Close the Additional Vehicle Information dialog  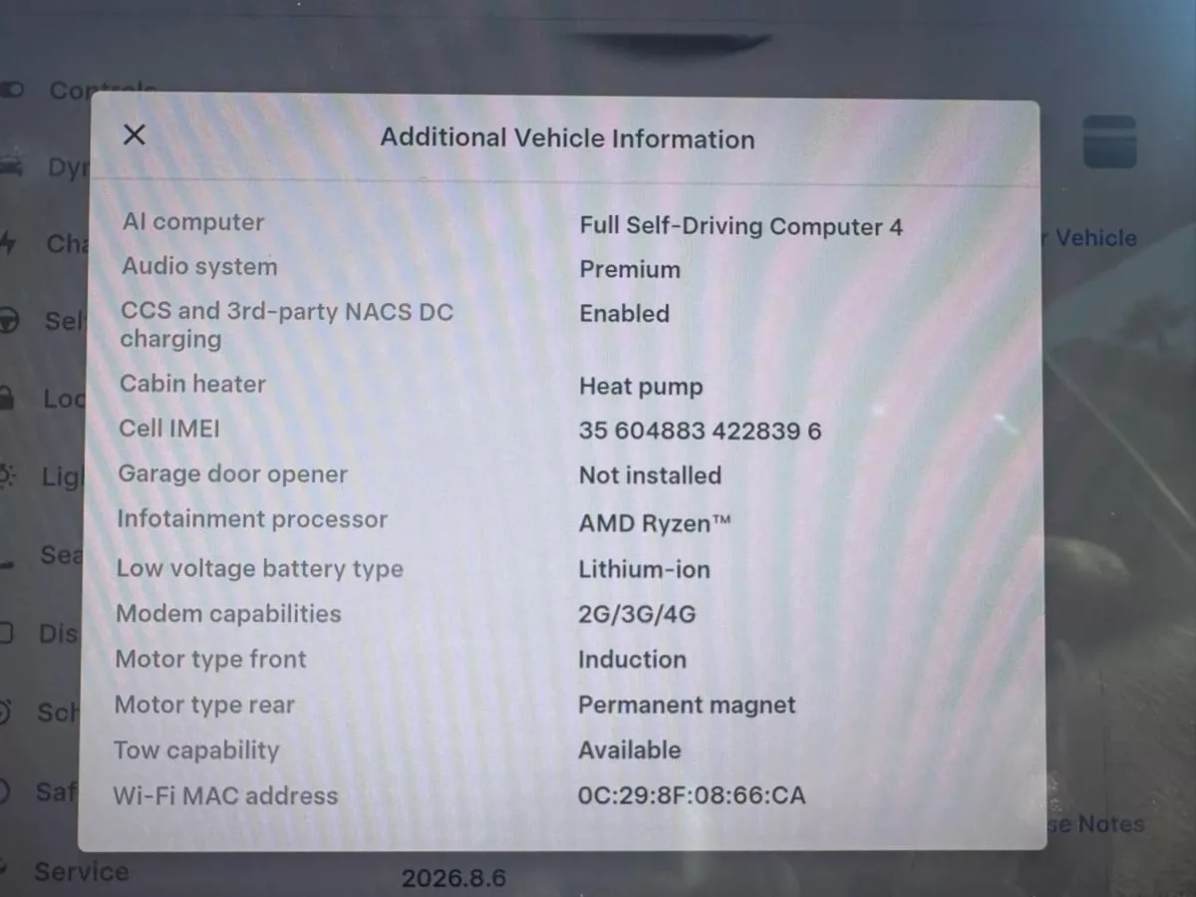pos(134,135)
